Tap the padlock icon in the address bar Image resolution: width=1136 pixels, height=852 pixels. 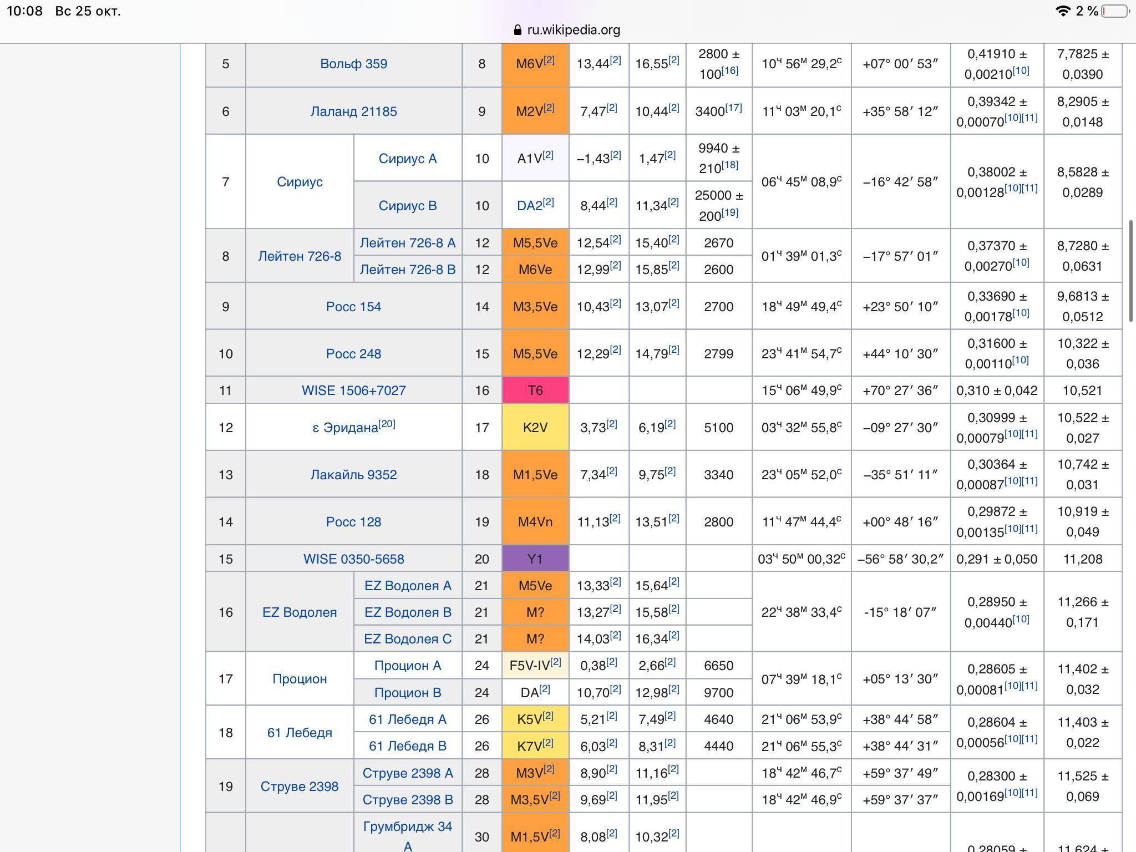click(x=518, y=30)
